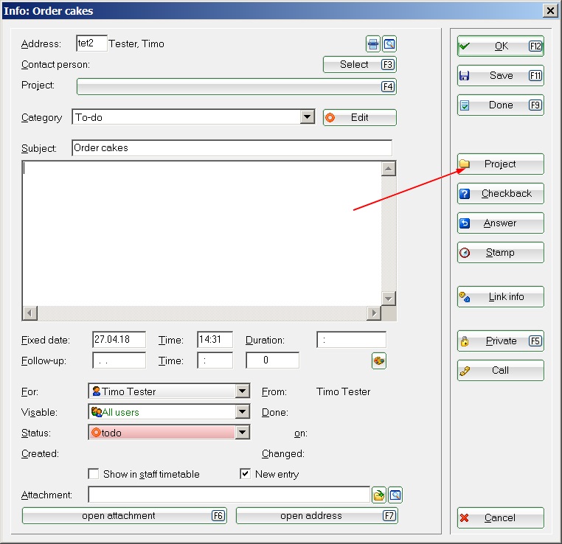
Task: Open the For user dropdown
Action: pyautogui.click(x=242, y=391)
